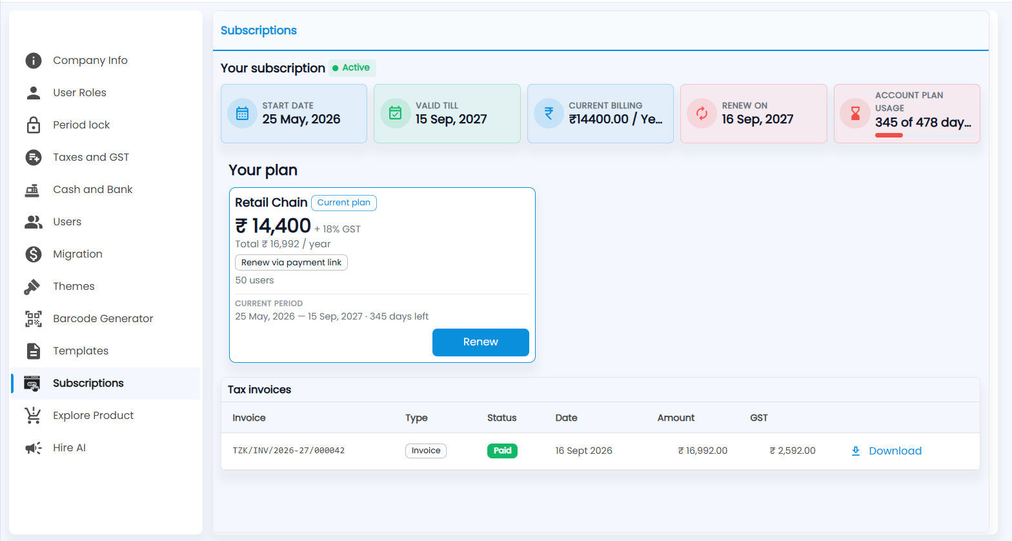The width and height of the screenshot is (1012, 541).
Task: Click the Subscriptions sidebar icon
Action: 32,383
